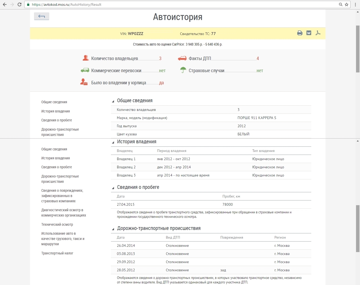Click Коммерческие перевозки value нет
Screen dimensions: 360x285
pos(162,71)
